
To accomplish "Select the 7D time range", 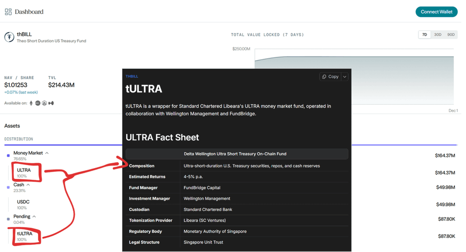I will click(424, 35).
